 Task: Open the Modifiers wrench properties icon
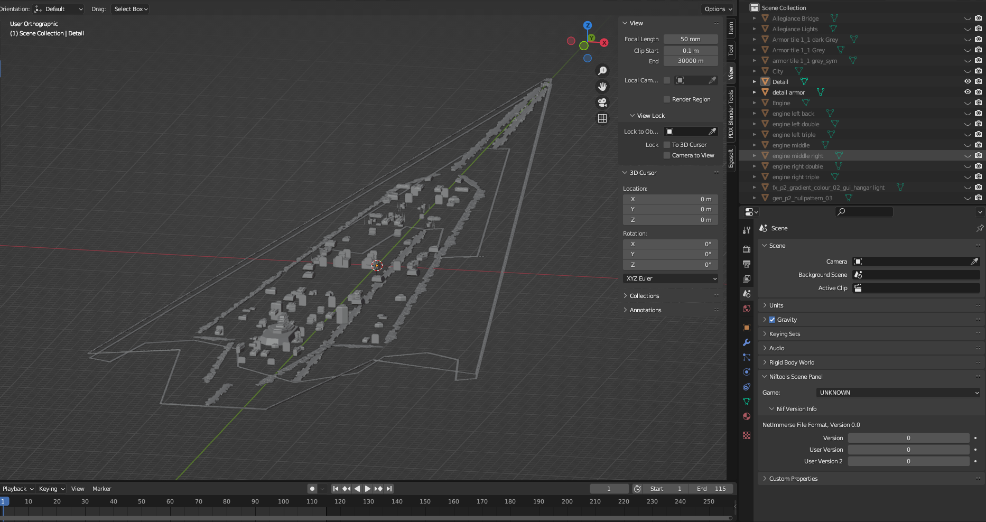pos(747,342)
